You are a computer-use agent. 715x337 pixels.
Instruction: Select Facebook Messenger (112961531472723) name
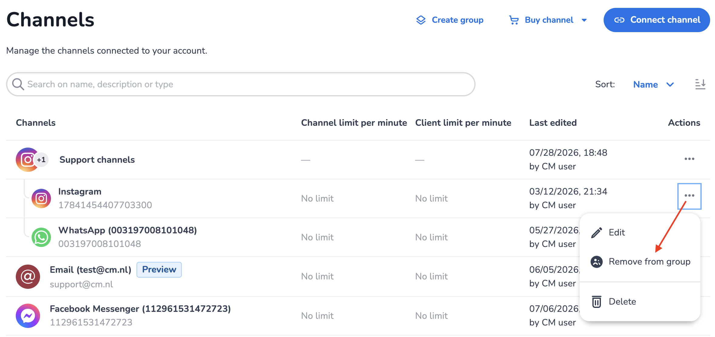pos(140,309)
